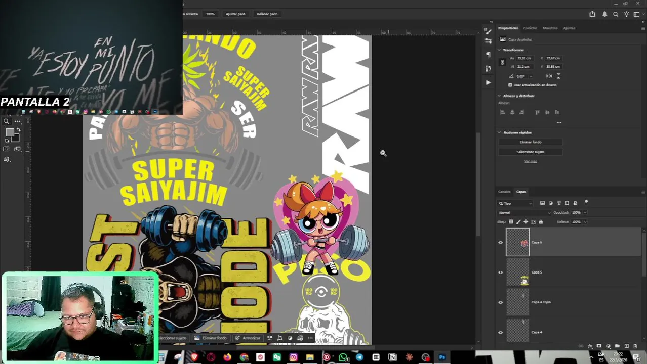Switch to Propiedades tab
The width and height of the screenshot is (647, 364).
pyautogui.click(x=508, y=28)
